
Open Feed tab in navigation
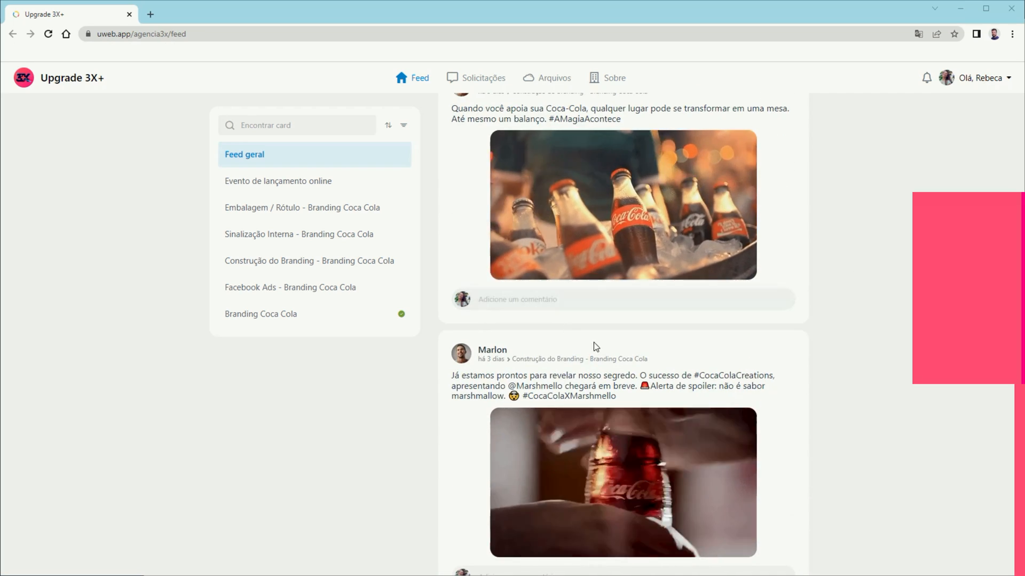point(414,77)
